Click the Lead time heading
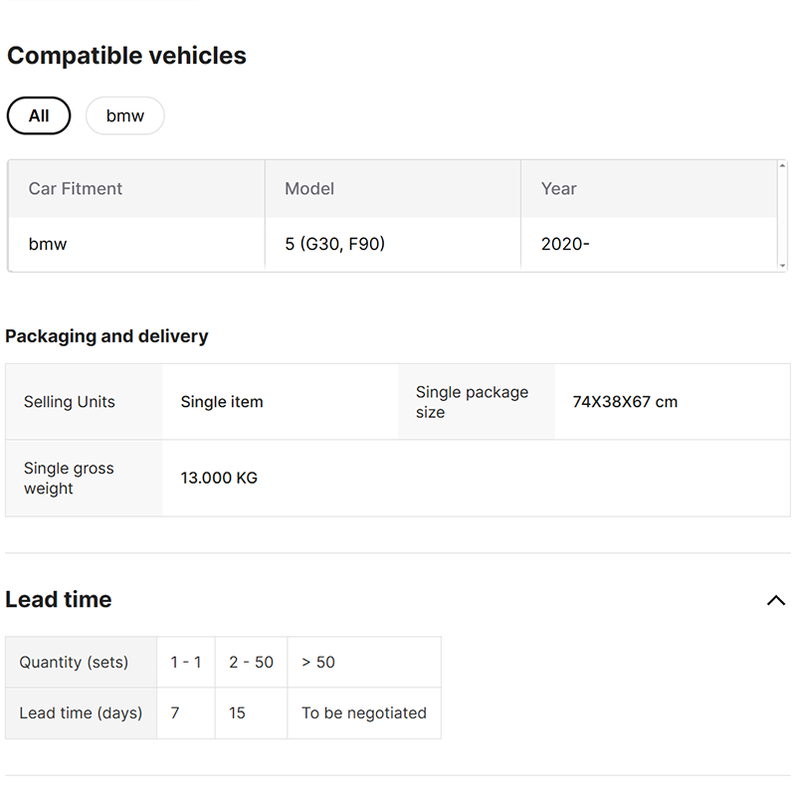Screen dimensions: 796x796 coord(59,600)
